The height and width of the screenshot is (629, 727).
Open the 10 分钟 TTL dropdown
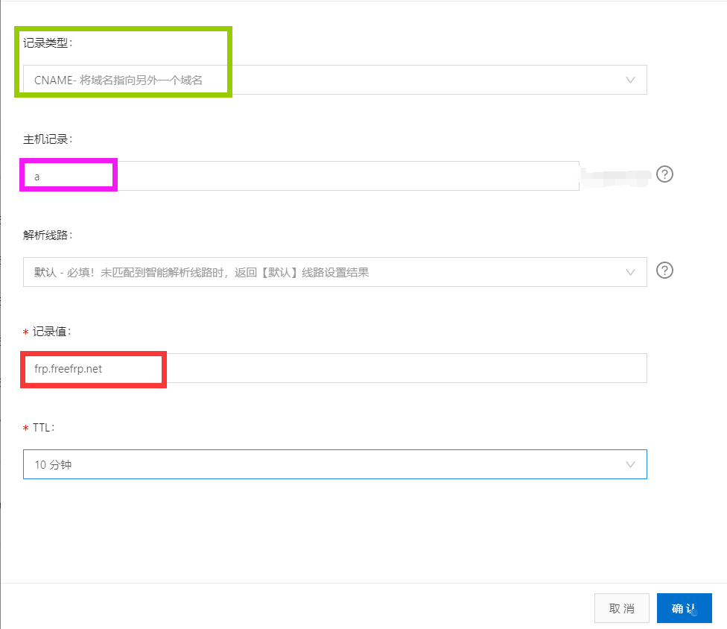334,464
